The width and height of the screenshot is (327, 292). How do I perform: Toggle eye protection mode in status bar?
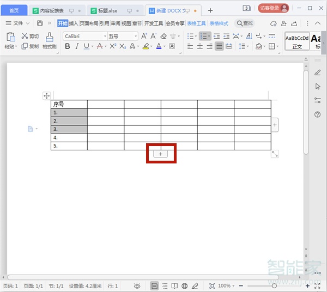pos(137,286)
